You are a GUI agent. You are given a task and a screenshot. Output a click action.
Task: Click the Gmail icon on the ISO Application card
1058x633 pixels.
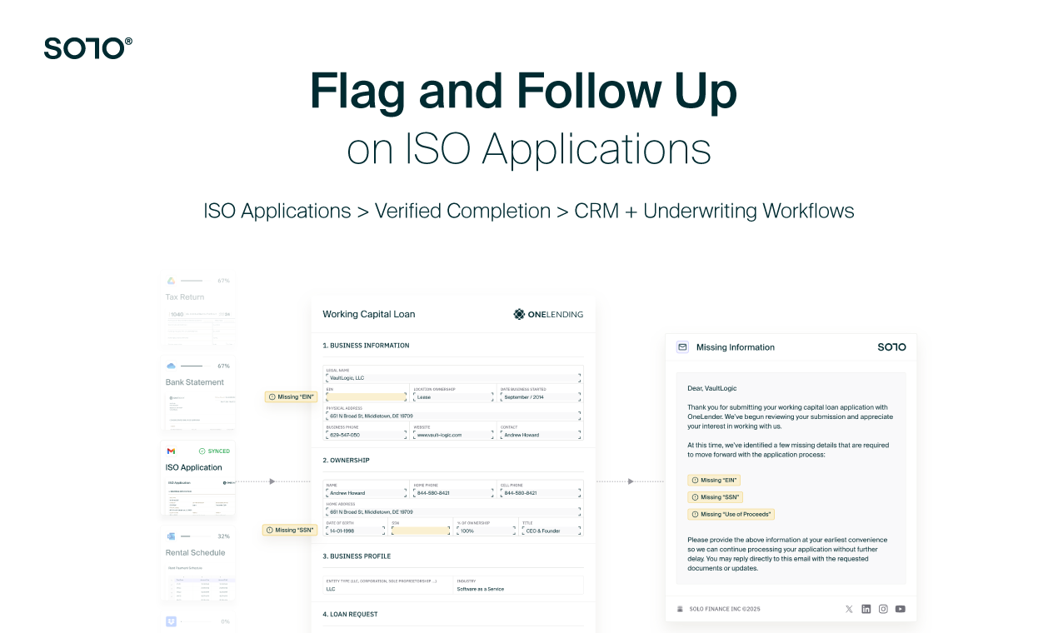tap(171, 451)
